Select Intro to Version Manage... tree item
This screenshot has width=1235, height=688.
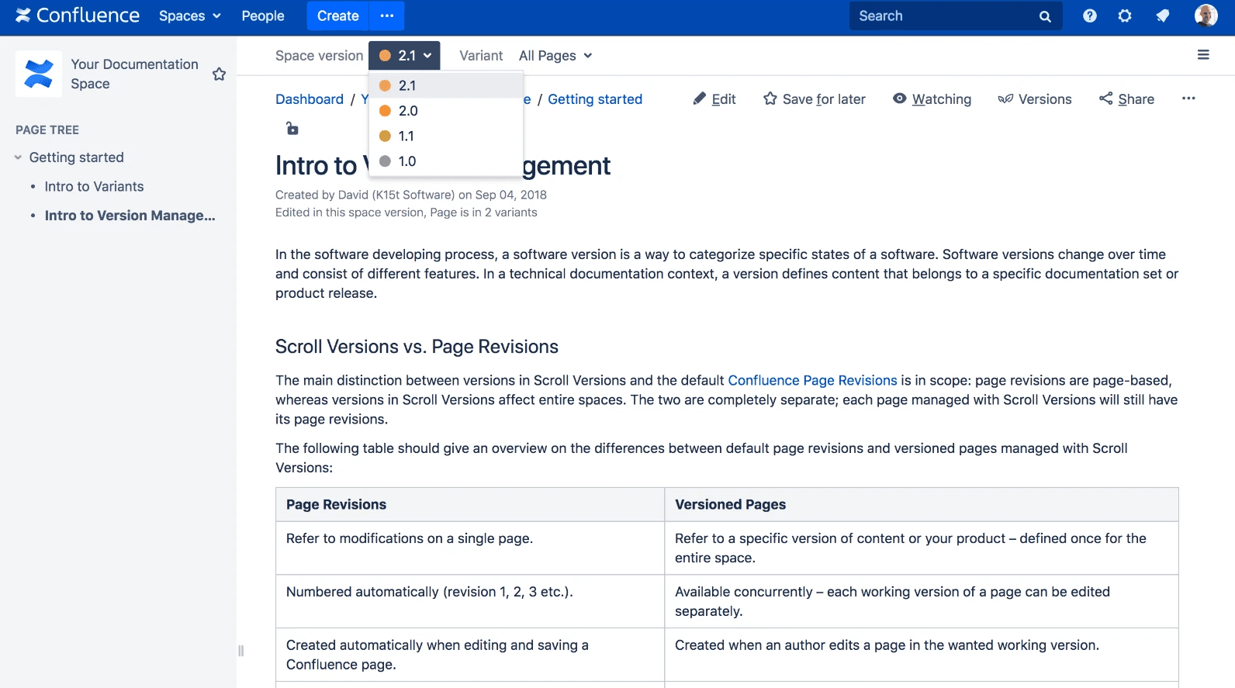(130, 216)
